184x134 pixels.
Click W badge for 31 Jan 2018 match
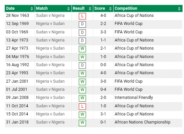pyautogui.click(x=82, y=123)
